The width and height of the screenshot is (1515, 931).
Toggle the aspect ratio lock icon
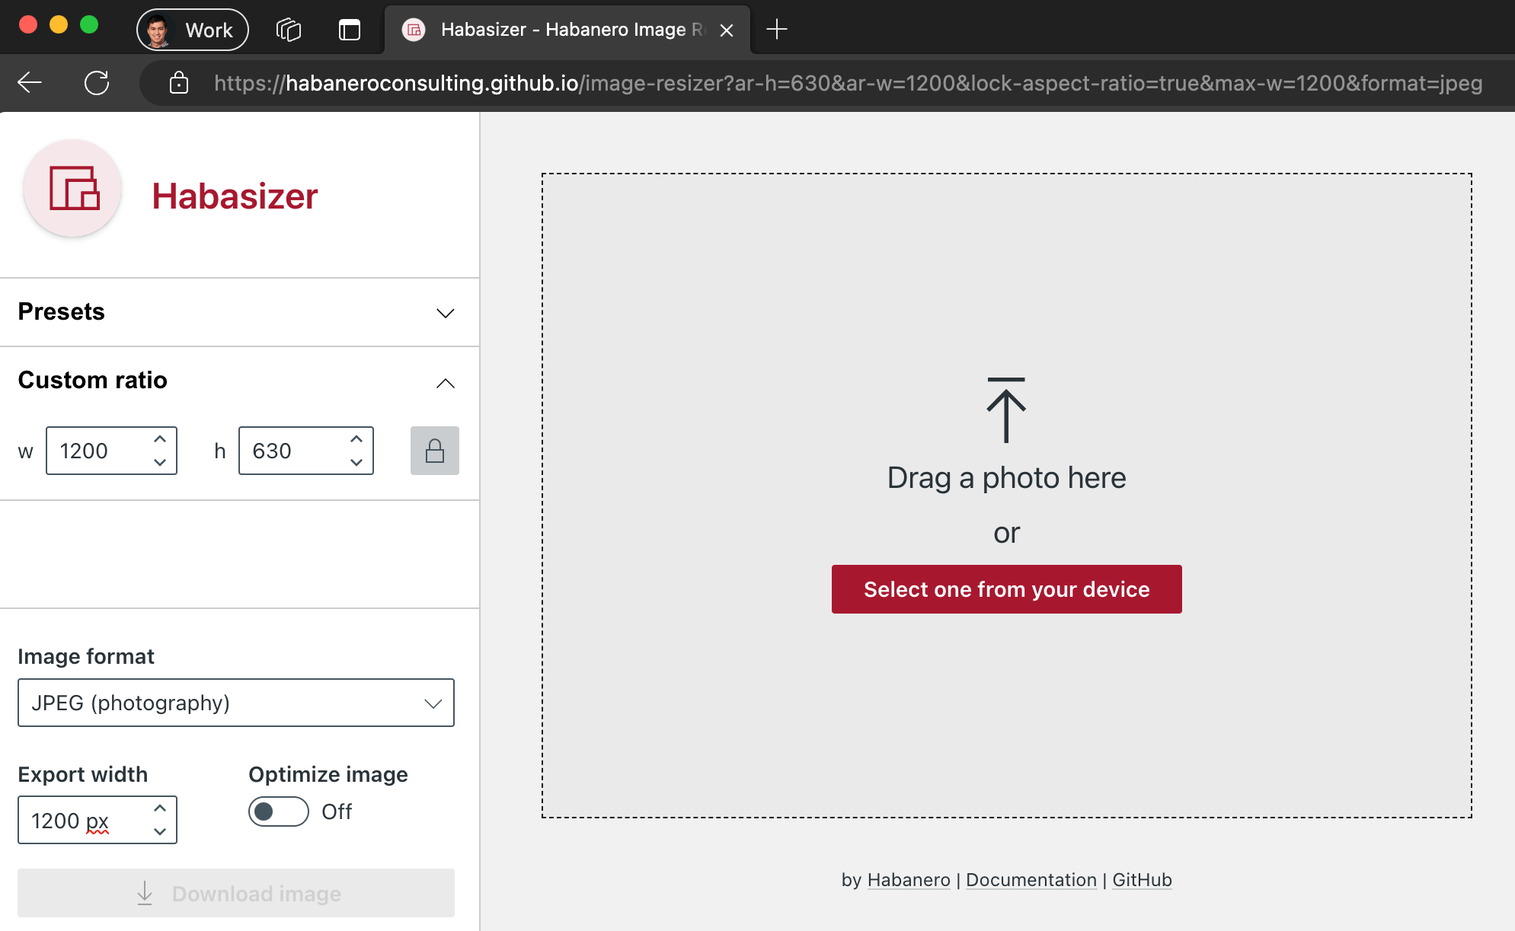[x=434, y=451]
